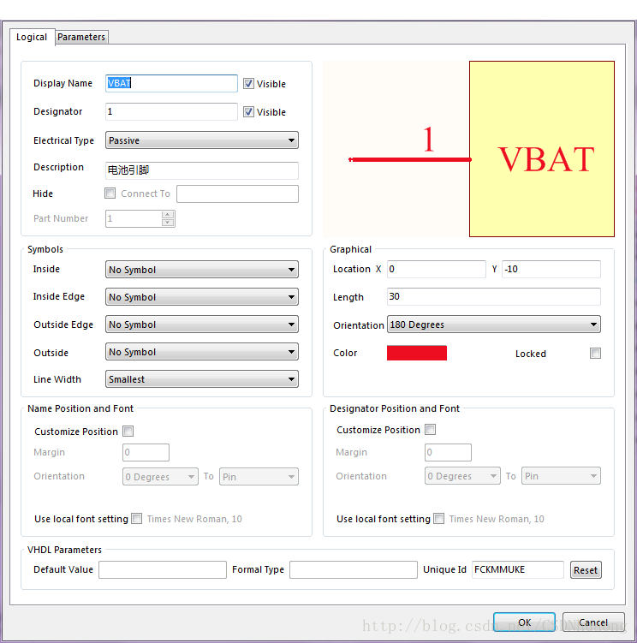Viewport: 637px width, 643px height.
Task: Click the Cancel button
Action: [592, 622]
